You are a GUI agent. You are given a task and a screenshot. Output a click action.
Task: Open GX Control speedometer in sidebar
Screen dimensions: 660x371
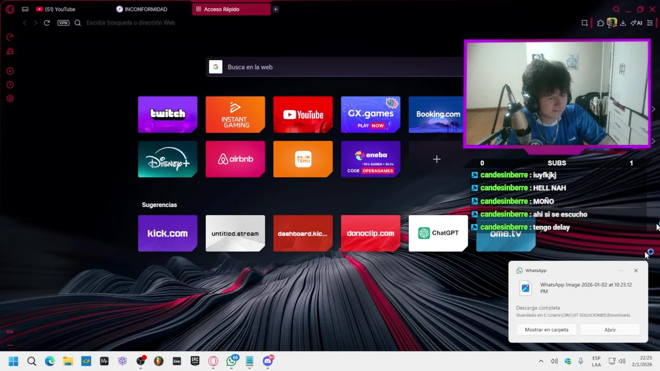[10, 37]
